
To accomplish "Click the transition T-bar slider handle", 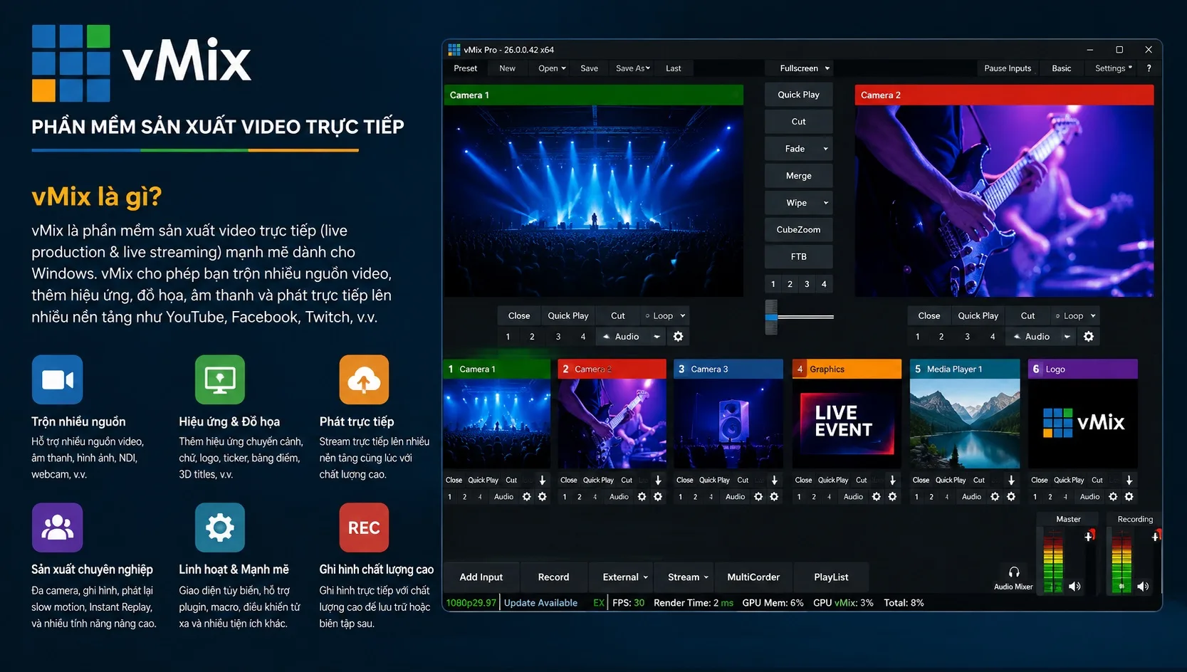I will (x=771, y=317).
